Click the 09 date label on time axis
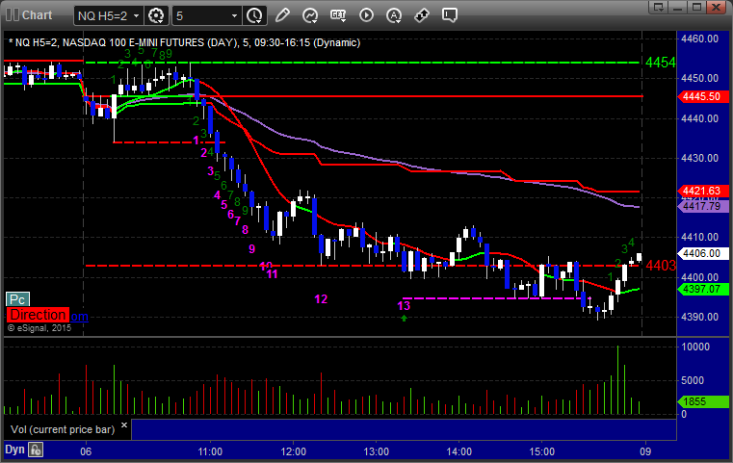This screenshot has height=463, width=733. tap(645, 451)
